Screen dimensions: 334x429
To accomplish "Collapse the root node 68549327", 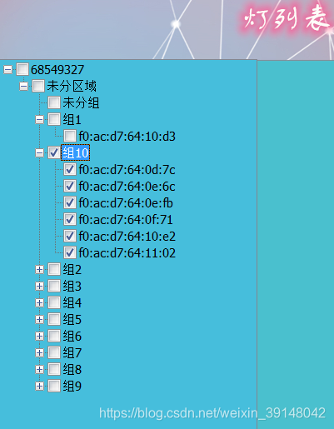I will click(7, 69).
